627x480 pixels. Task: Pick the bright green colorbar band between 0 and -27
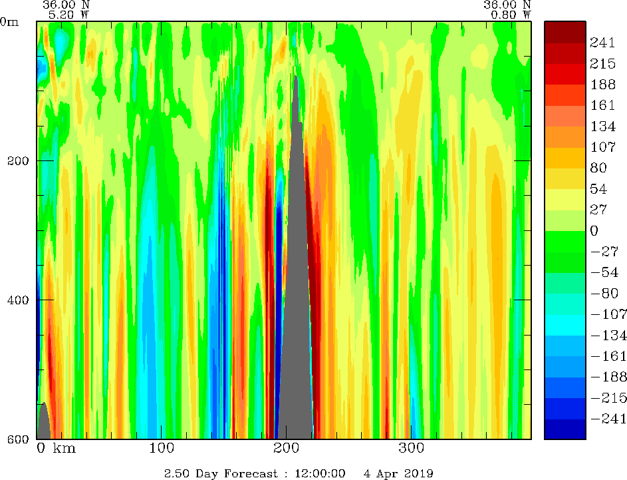(565, 242)
